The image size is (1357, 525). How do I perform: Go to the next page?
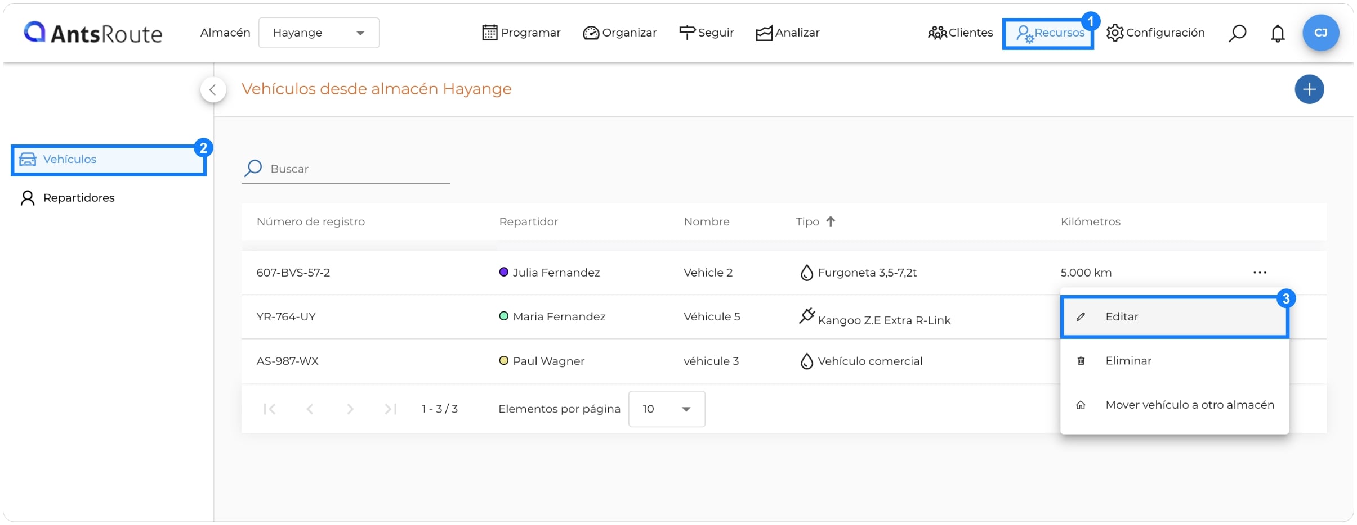click(x=350, y=409)
